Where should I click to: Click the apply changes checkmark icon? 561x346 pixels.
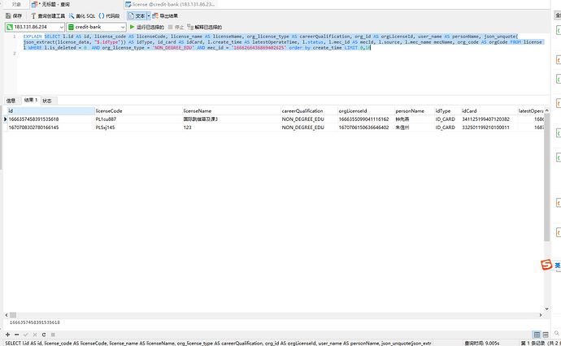click(25, 335)
